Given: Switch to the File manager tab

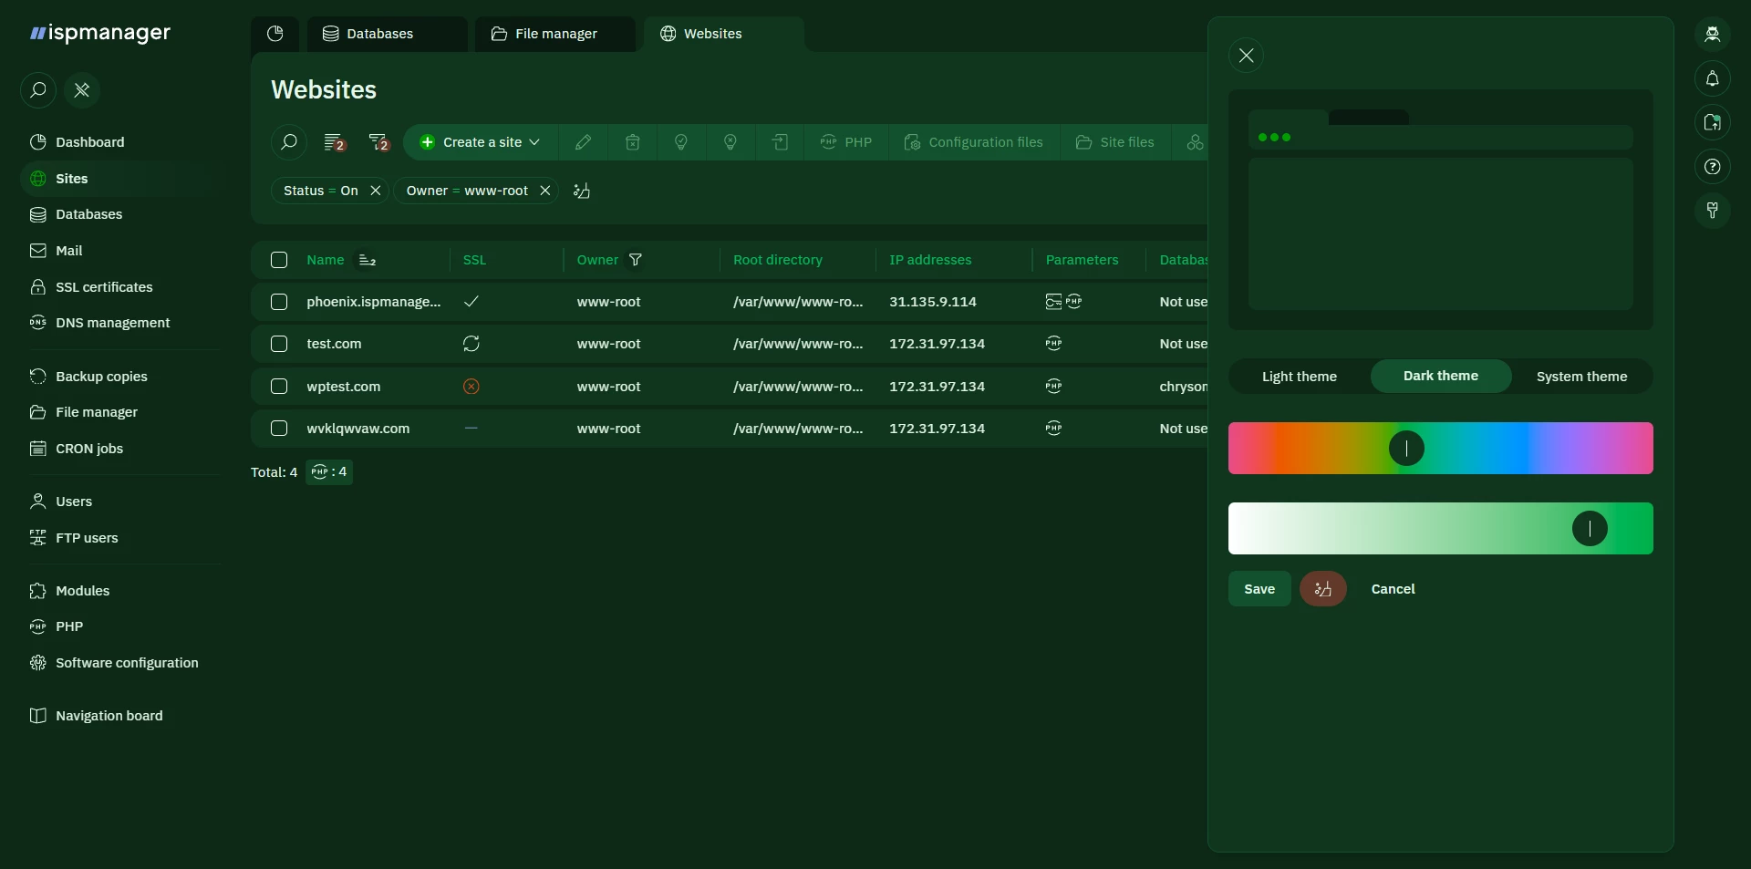Looking at the screenshot, I should click(x=554, y=34).
